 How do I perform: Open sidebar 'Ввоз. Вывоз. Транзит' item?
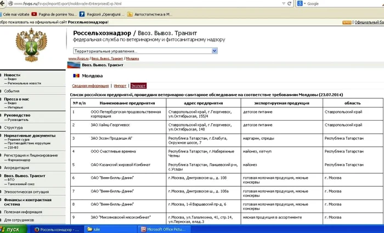click(25, 175)
